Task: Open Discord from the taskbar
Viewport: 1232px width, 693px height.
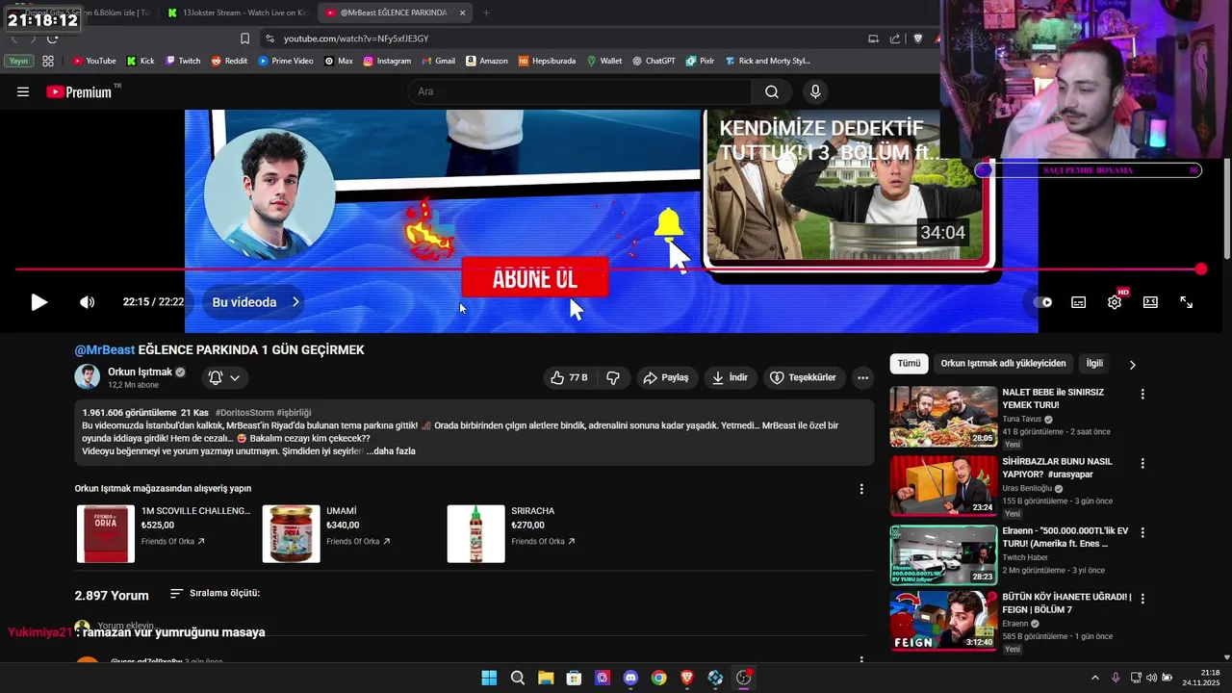Action: [630, 678]
